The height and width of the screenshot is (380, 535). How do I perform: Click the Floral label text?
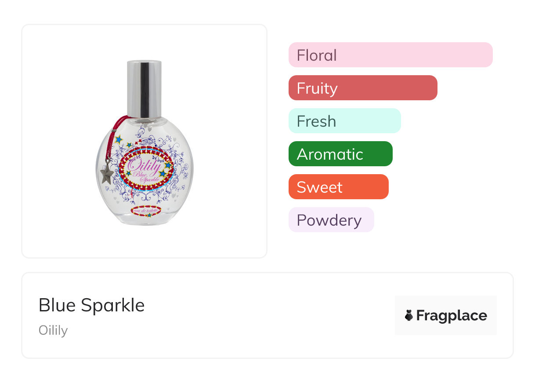(317, 55)
